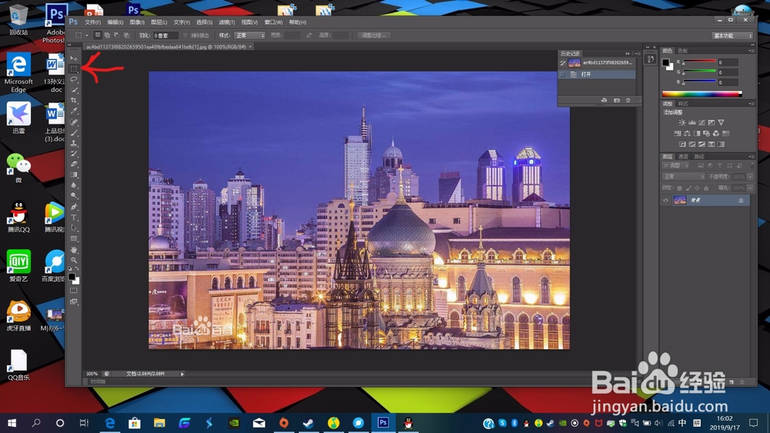Pick color from spectrum ramp bar
Screen dimensions: 770x433
(x=701, y=94)
